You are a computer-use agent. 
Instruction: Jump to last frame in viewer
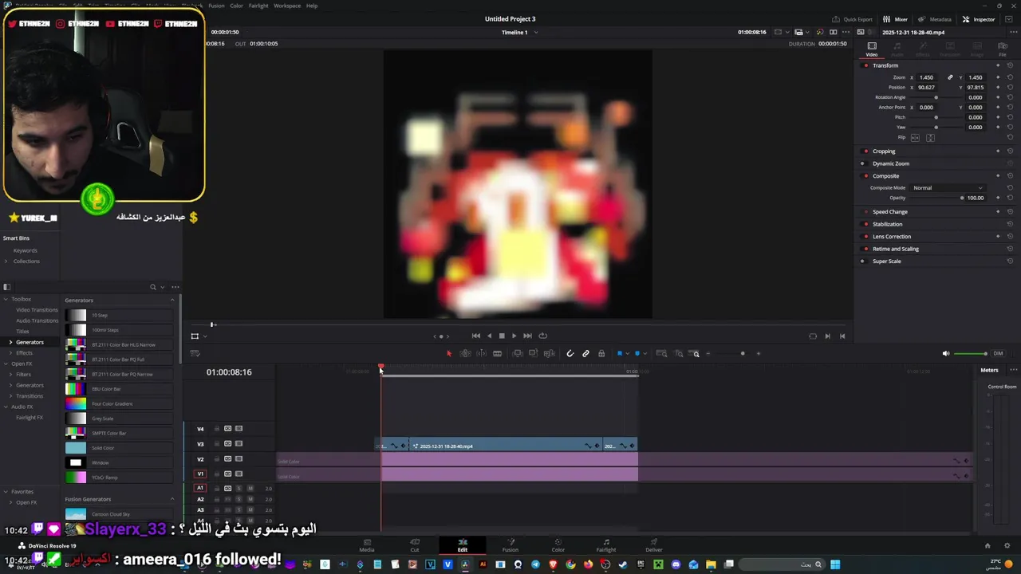point(527,336)
